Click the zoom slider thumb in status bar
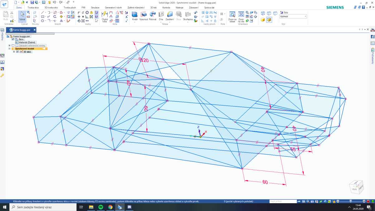This screenshot has width=375, height=211. 351,201
